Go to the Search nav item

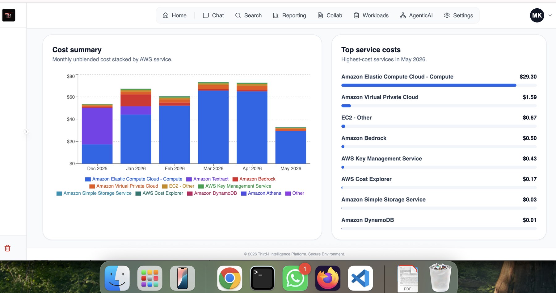click(248, 15)
